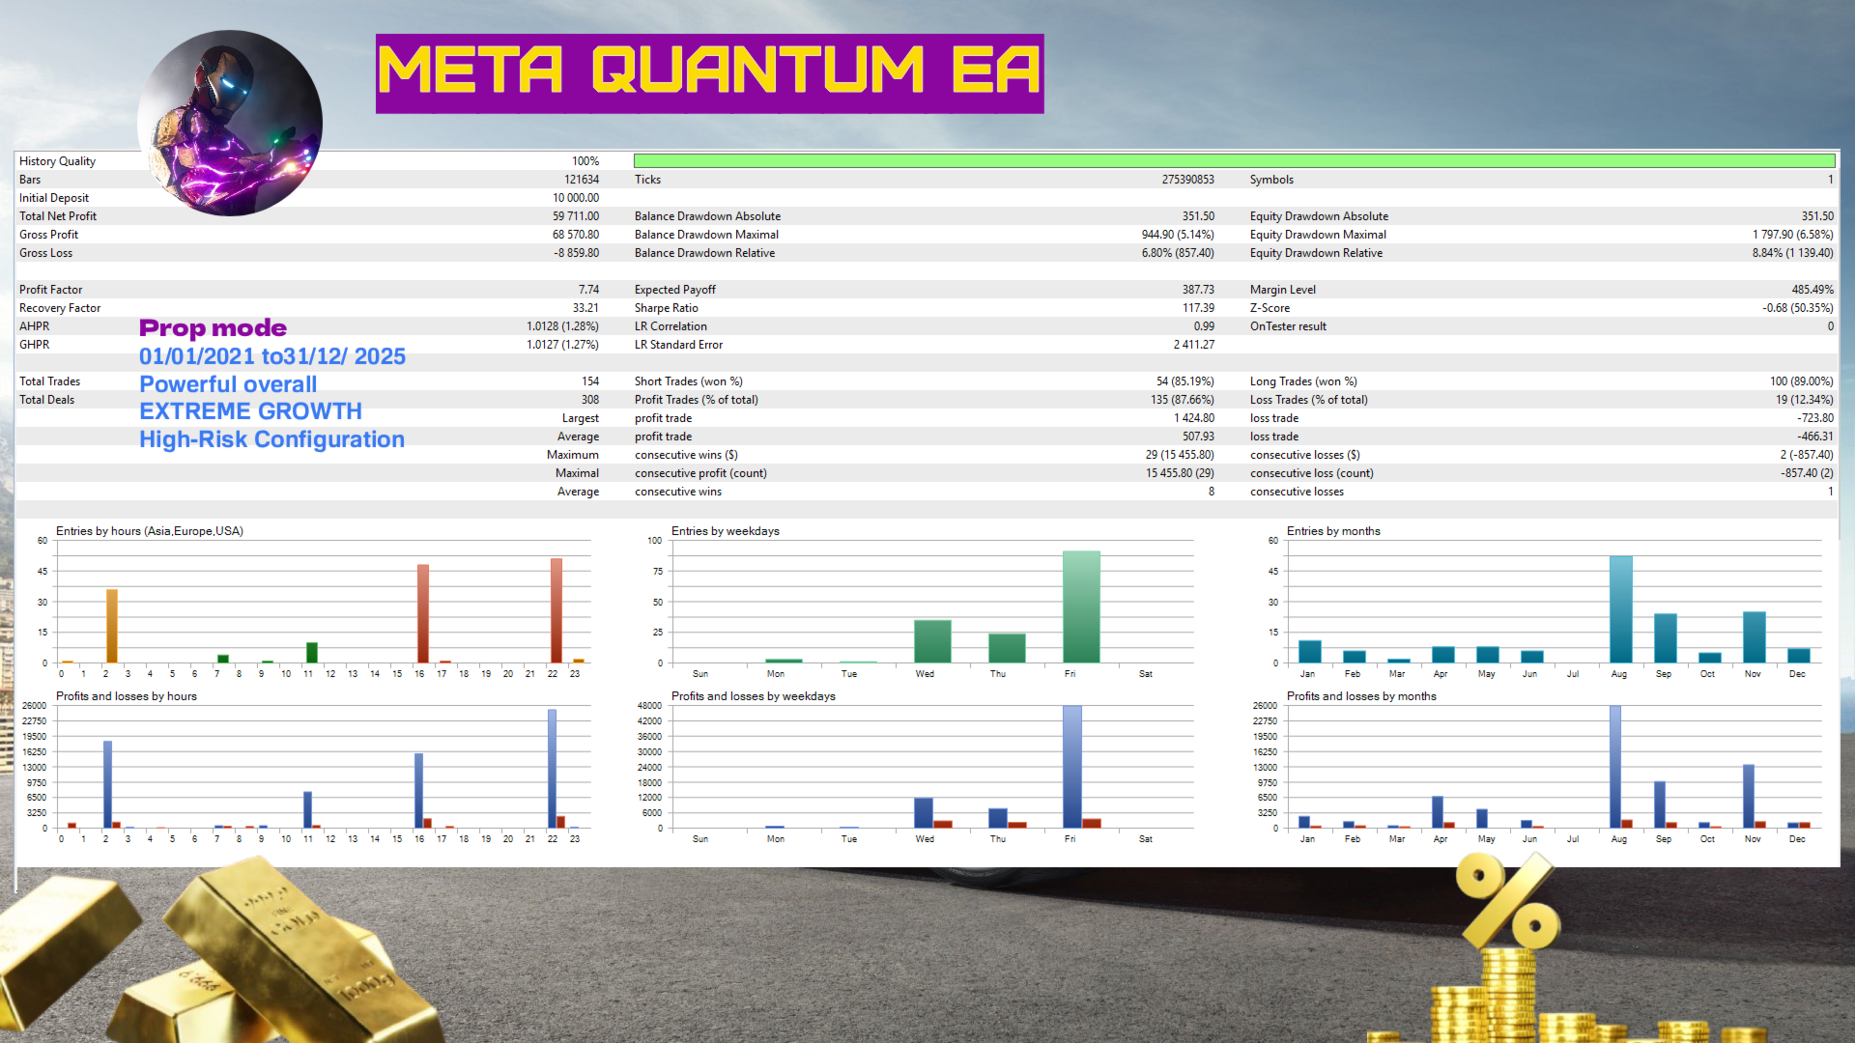
Task: Expand the Profits and losses by months chart
Action: (1361, 695)
